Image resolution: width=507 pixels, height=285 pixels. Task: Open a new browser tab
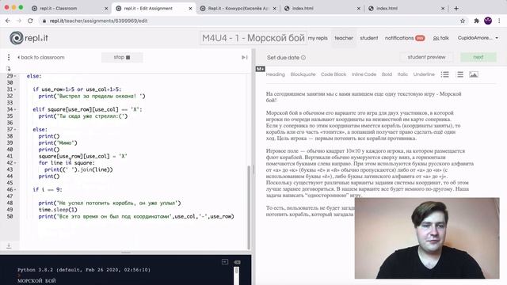coord(456,9)
